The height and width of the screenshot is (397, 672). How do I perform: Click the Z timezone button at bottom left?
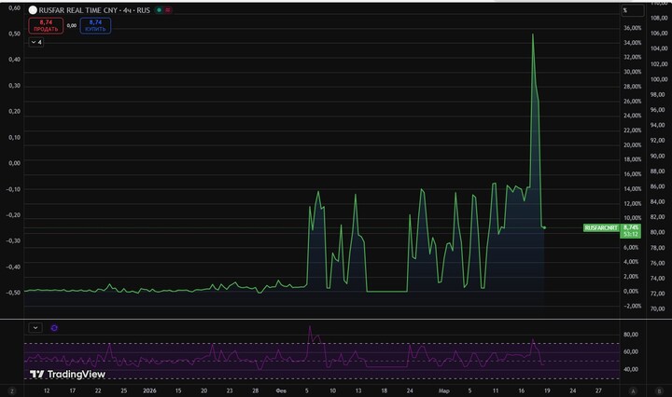12,391
